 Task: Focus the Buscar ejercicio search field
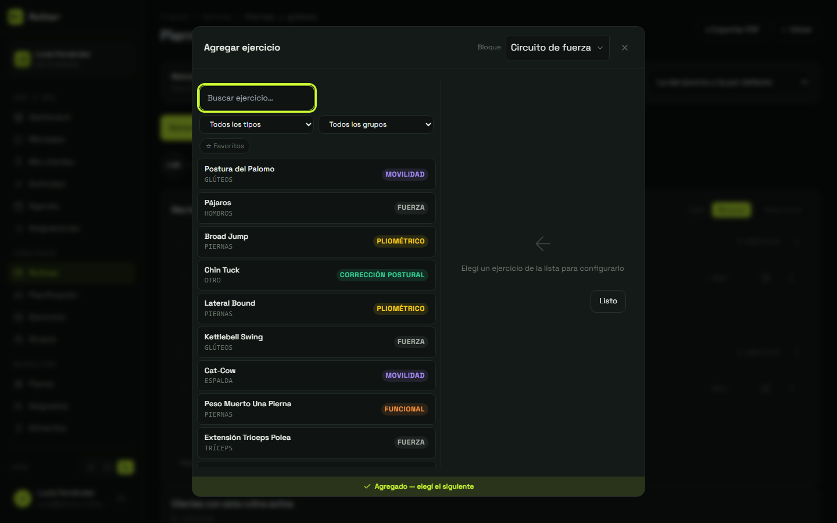(257, 98)
